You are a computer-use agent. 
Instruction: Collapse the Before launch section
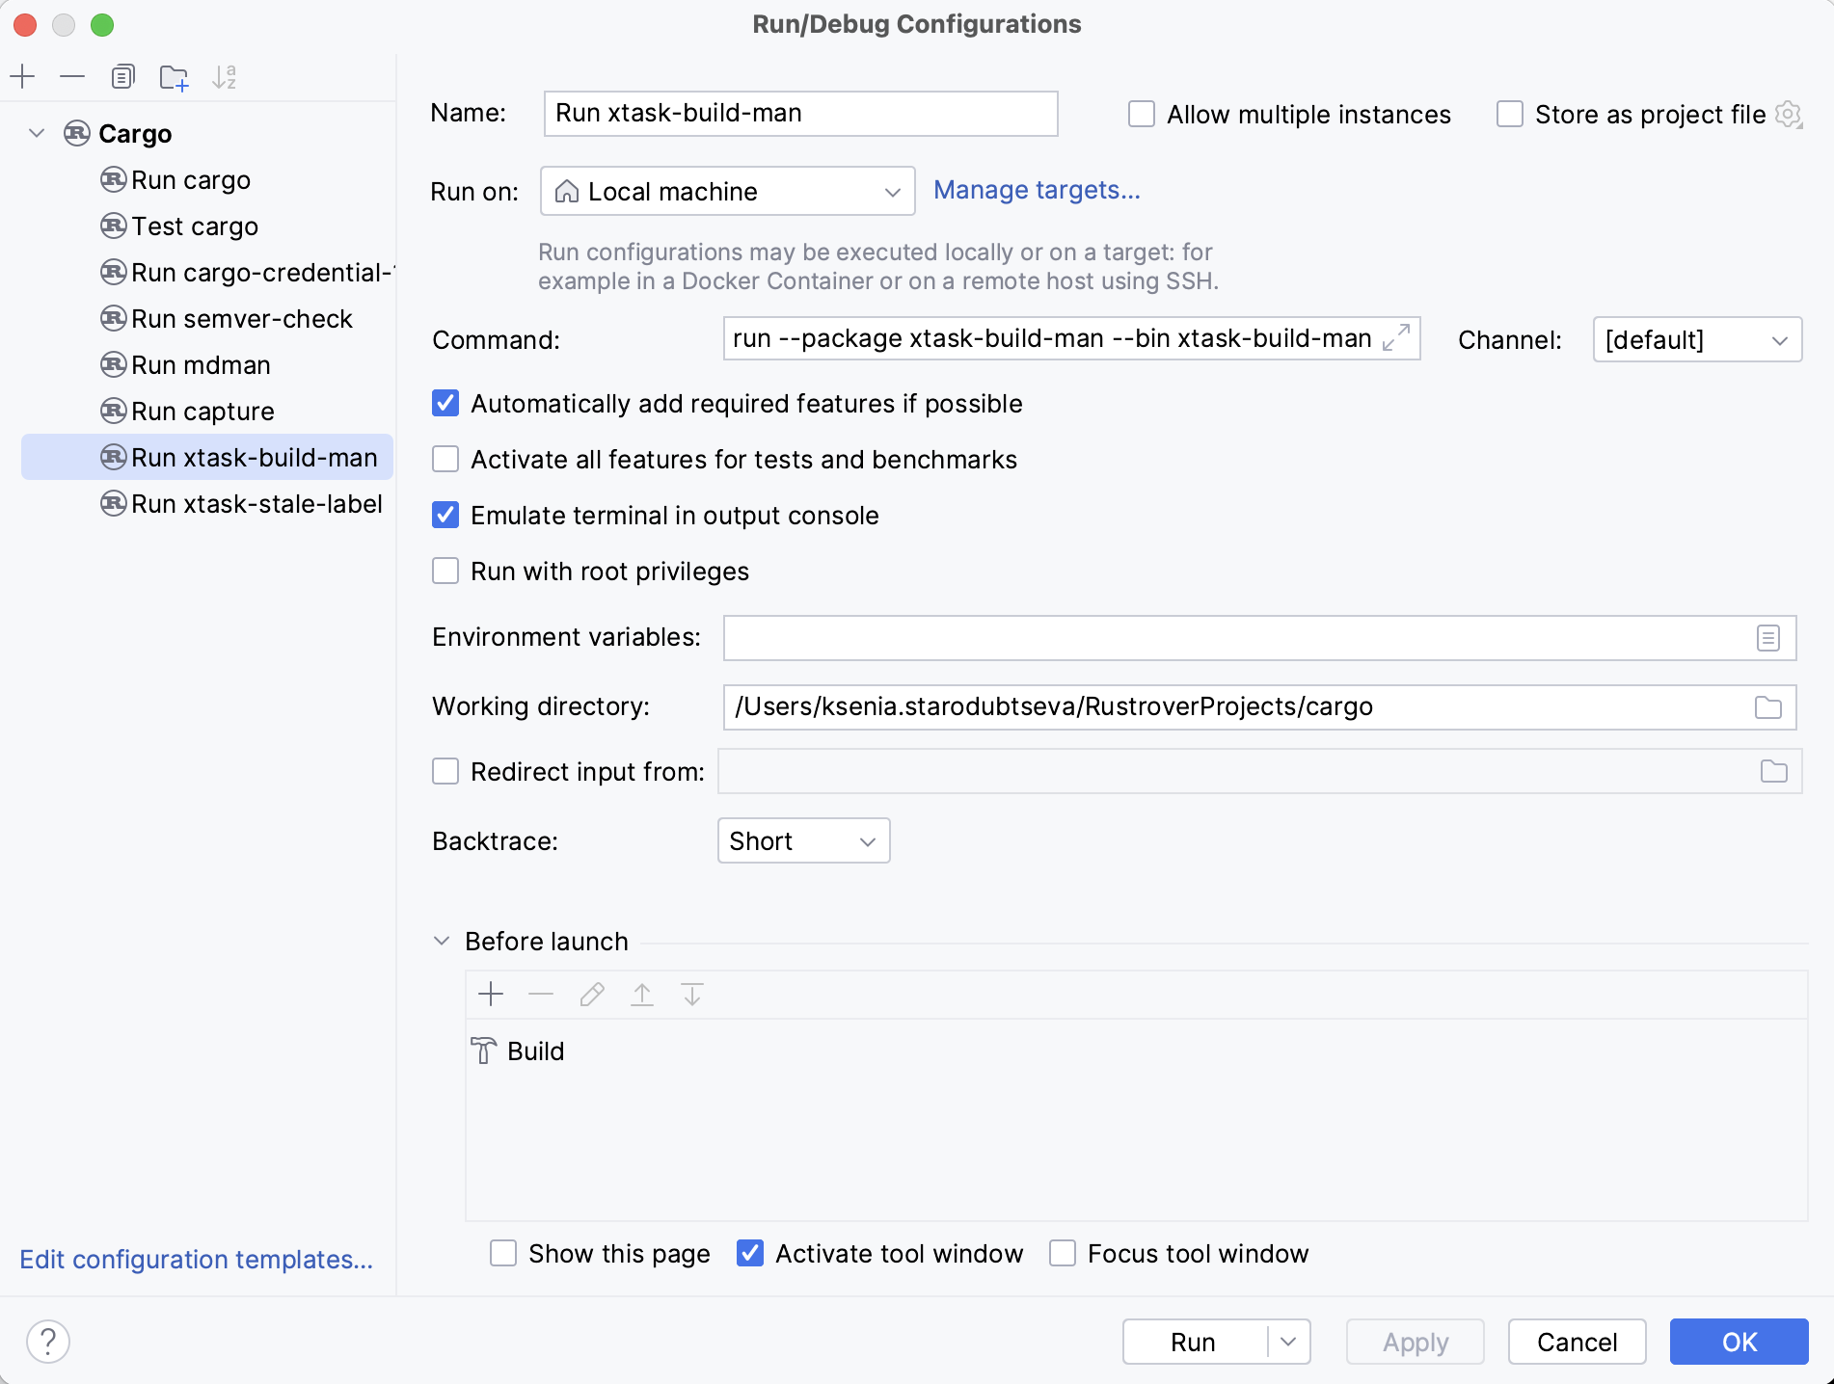pos(442,941)
